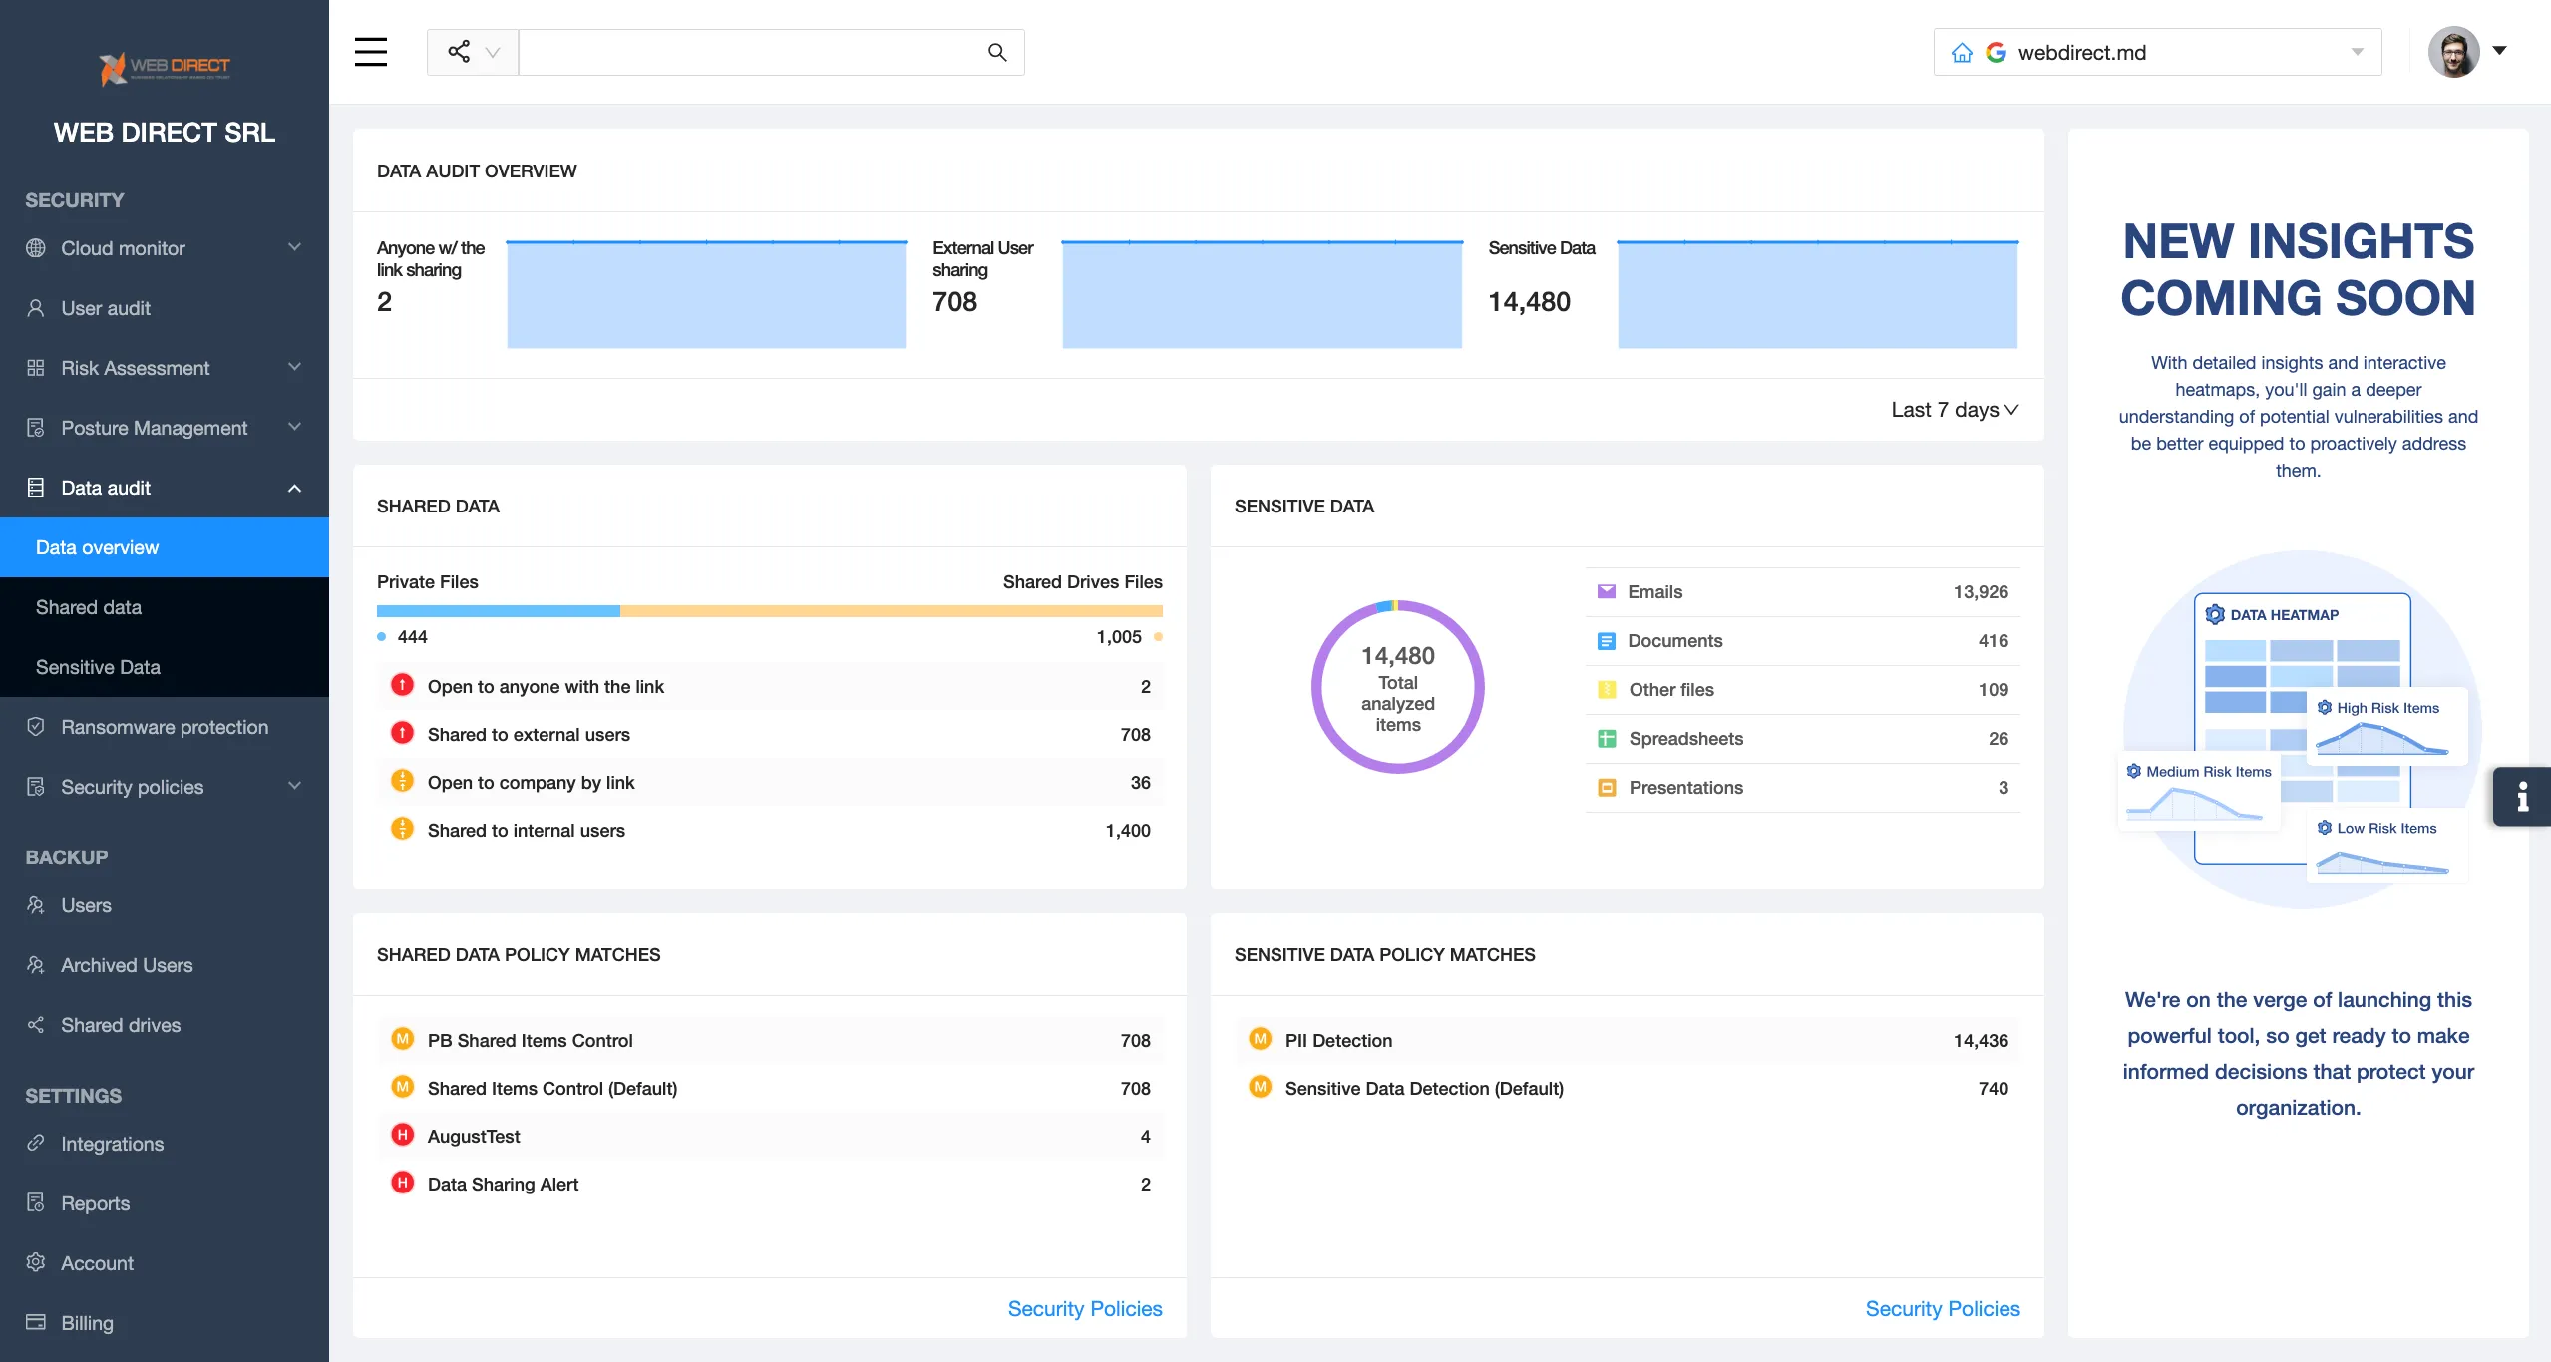2551x1362 pixels.
Task: Open the Sensitive Data page
Action: point(97,666)
